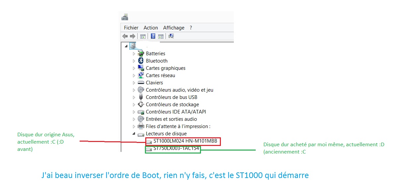Collapse the Lecteurs de disque category
The width and height of the screenshot is (394, 181).
pos(134,134)
